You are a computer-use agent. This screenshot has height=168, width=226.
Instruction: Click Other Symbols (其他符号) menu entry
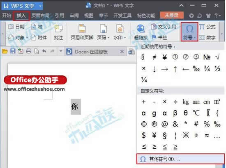pos(180,159)
